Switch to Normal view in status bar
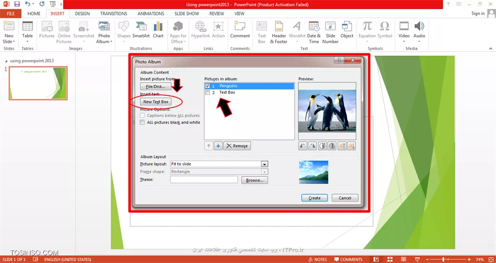The height and width of the screenshot is (263, 496). tap(376, 260)
